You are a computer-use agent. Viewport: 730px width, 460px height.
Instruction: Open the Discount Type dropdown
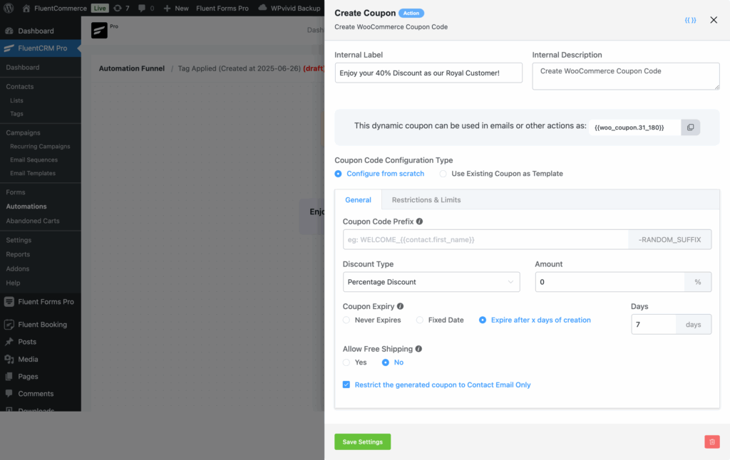(x=431, y=282)
